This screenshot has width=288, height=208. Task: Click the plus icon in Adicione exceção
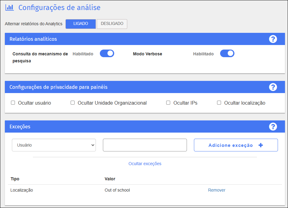(261, 145)
